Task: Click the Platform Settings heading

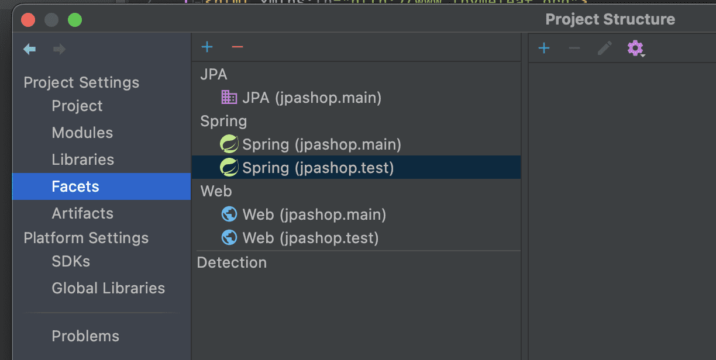Action: click(86, 238)
